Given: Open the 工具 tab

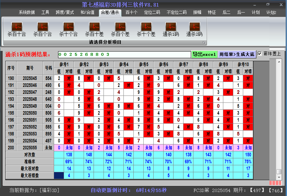Looking at the screenshot, I should click(x=45, y=13).
